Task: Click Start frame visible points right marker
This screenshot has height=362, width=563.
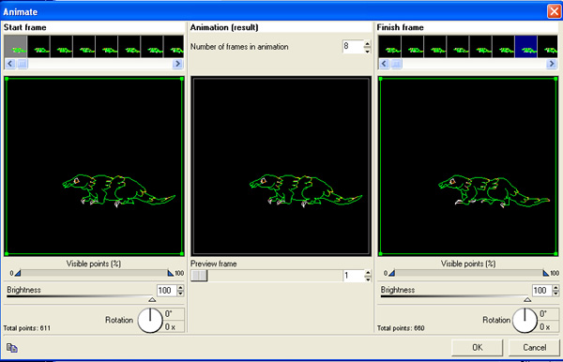Action: pos(171,274)
